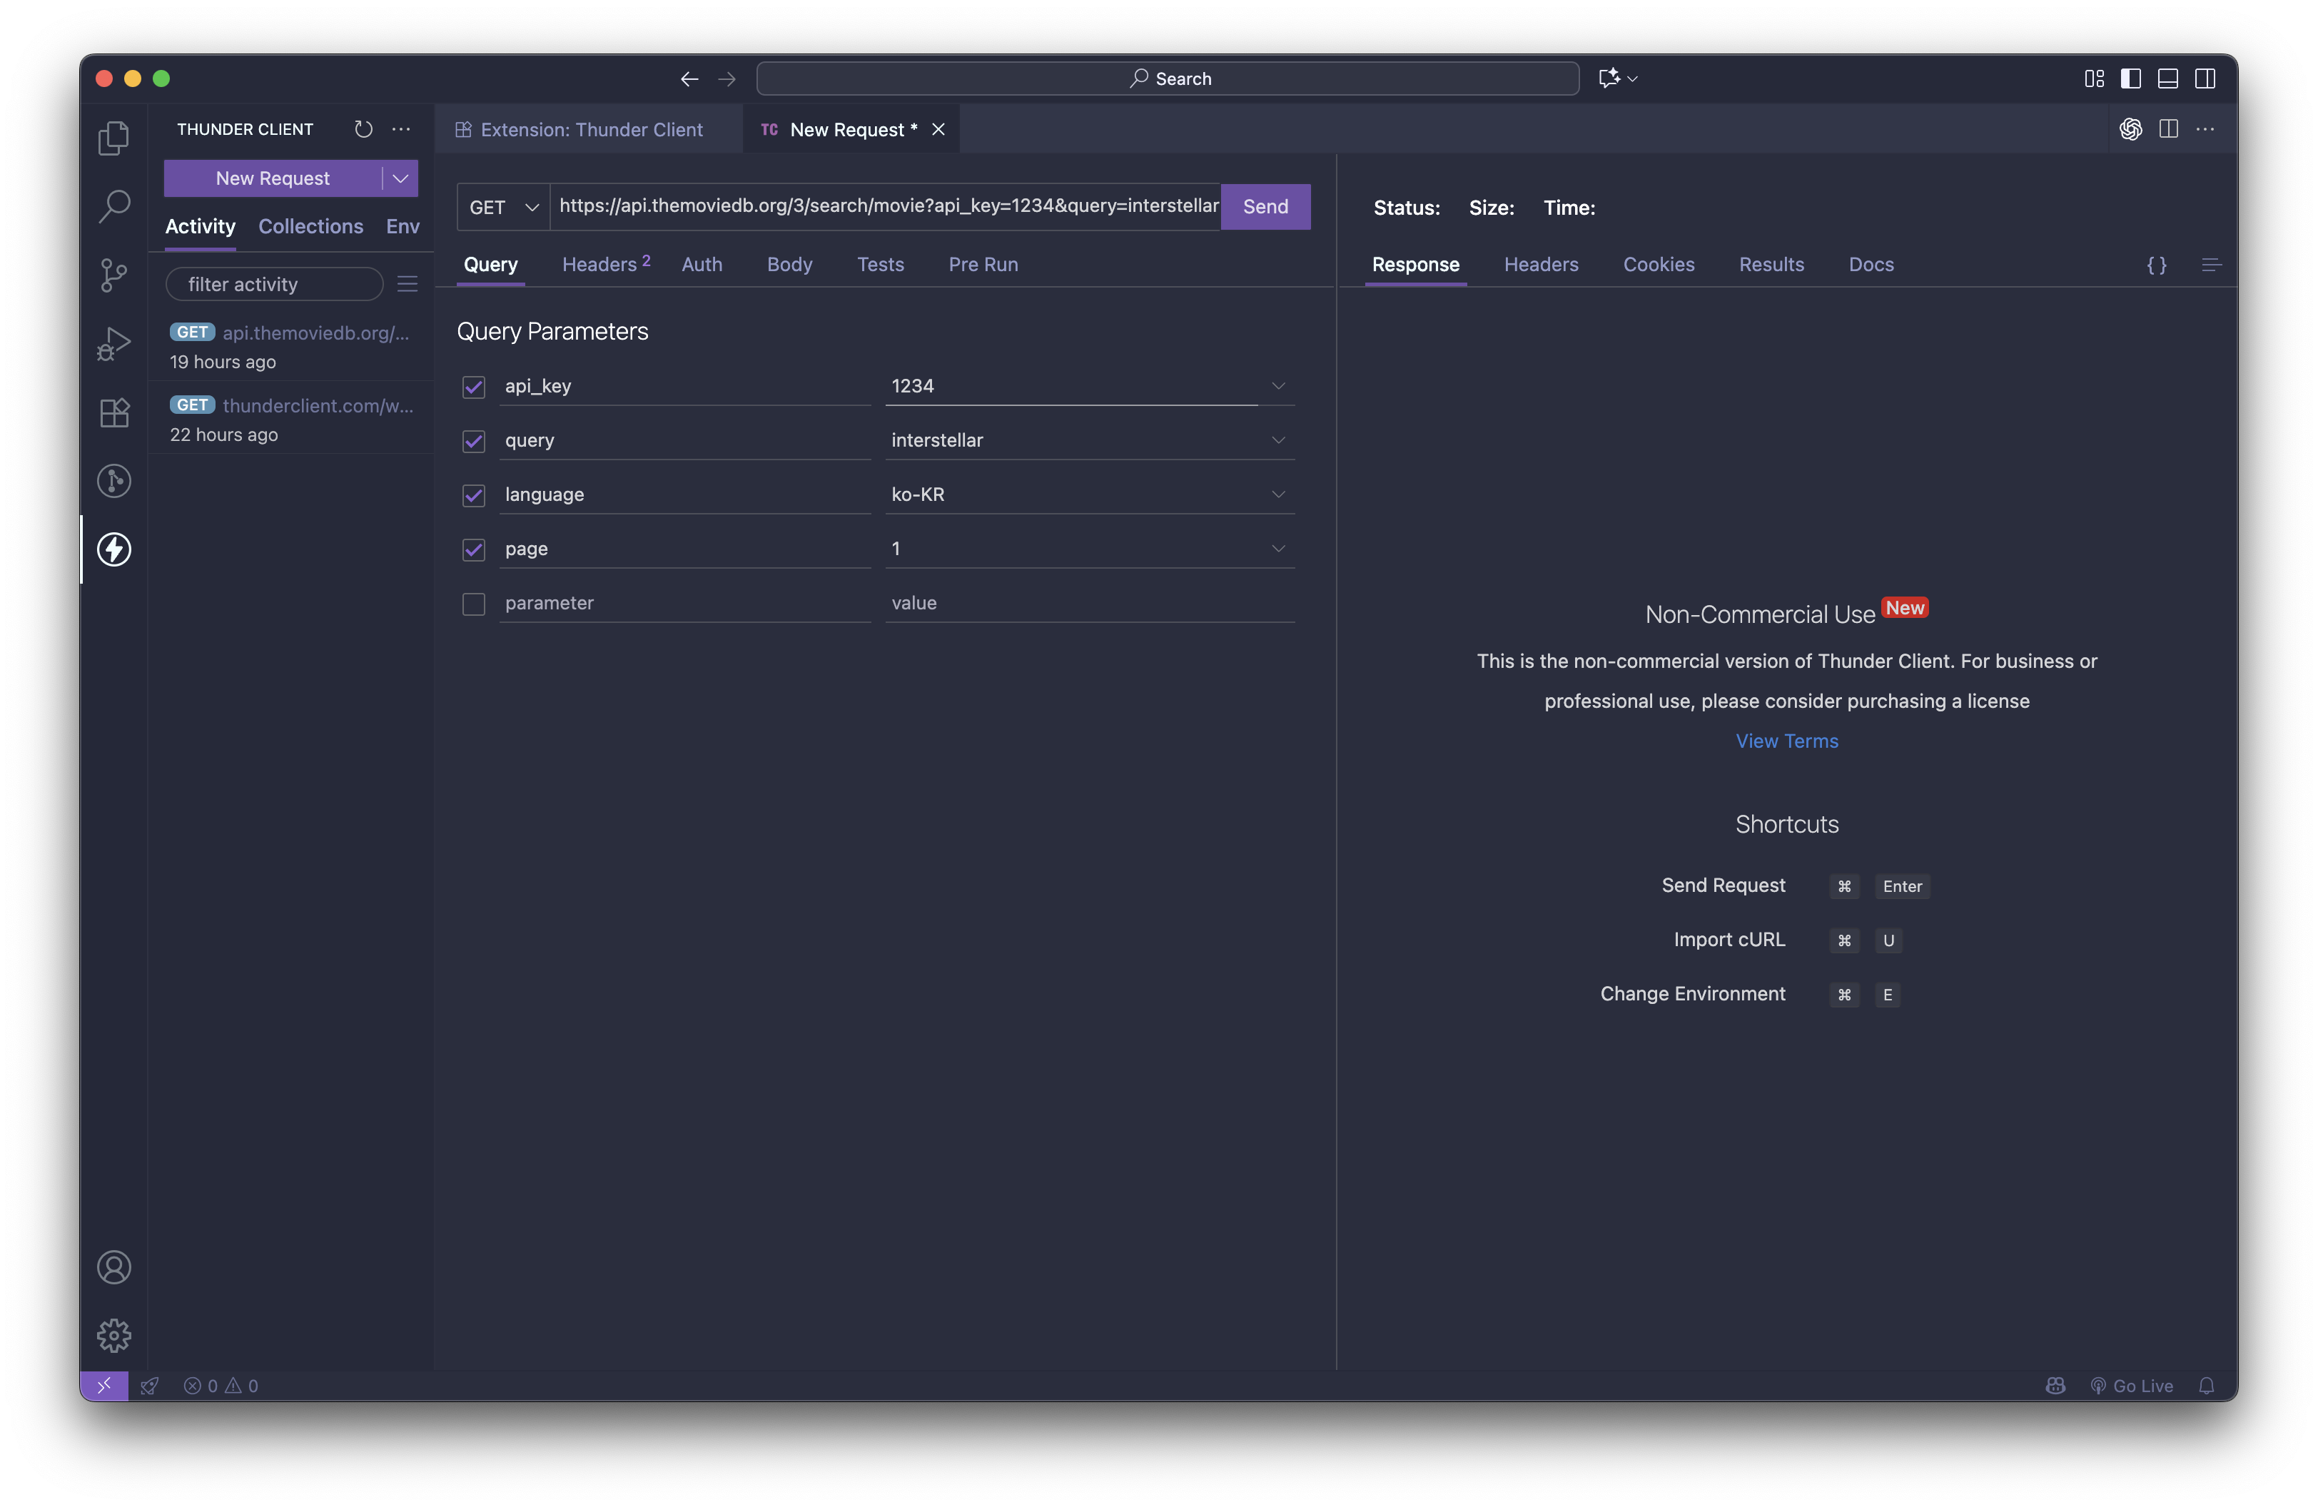Open the Source Control view
Image resolution: width=2318 pixels, height=1507 pixels.
114,275
